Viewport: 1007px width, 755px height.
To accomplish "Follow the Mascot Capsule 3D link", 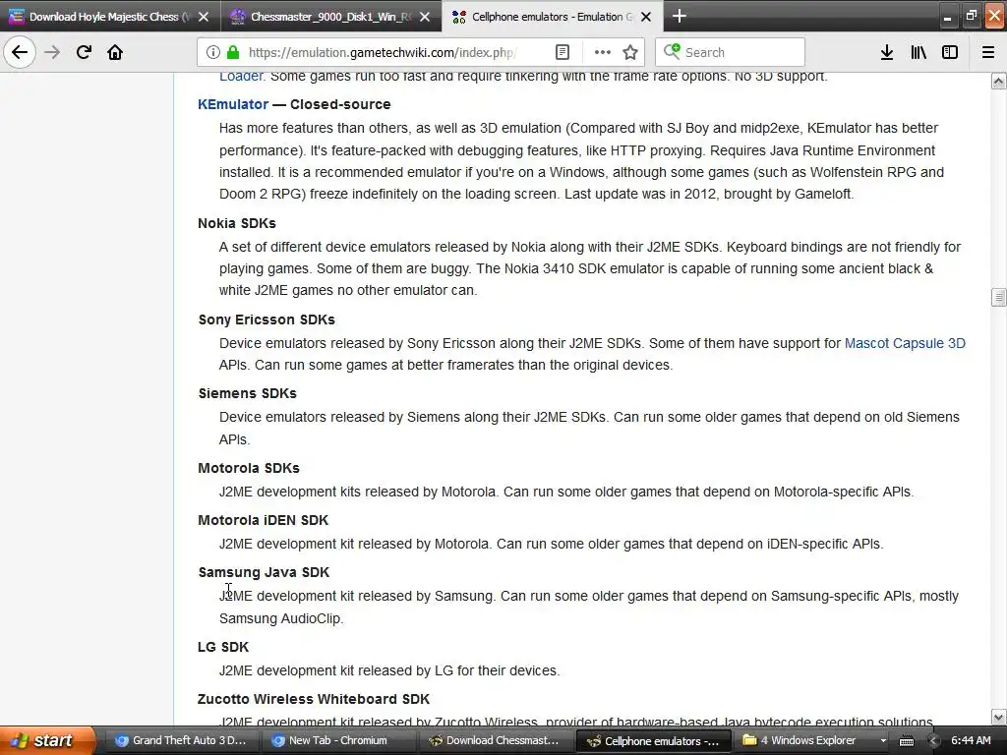I will [905, 343].
